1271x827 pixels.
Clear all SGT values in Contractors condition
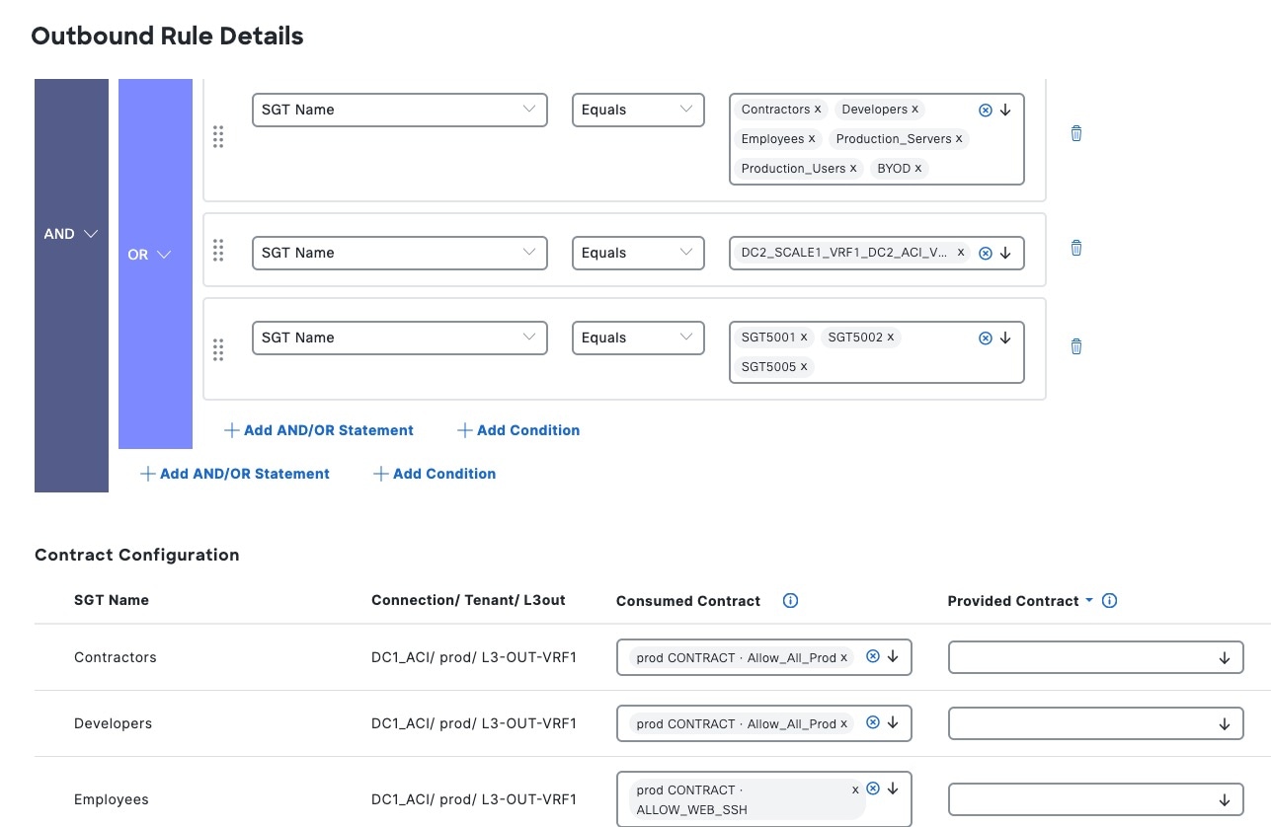click(x=985, y=111)
